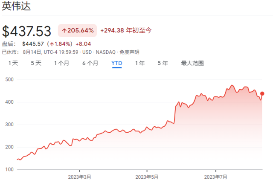Click the 500 y-axis label
The height and width of the screenshot is (186, 273).
tap(9, 80)
